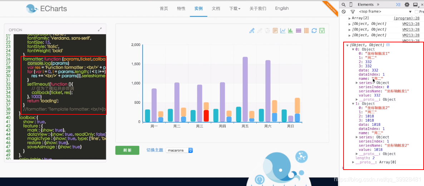Switch chart to tiled layout icon
The height and width of the screenshot is (186, 424).
pos(306,30)
